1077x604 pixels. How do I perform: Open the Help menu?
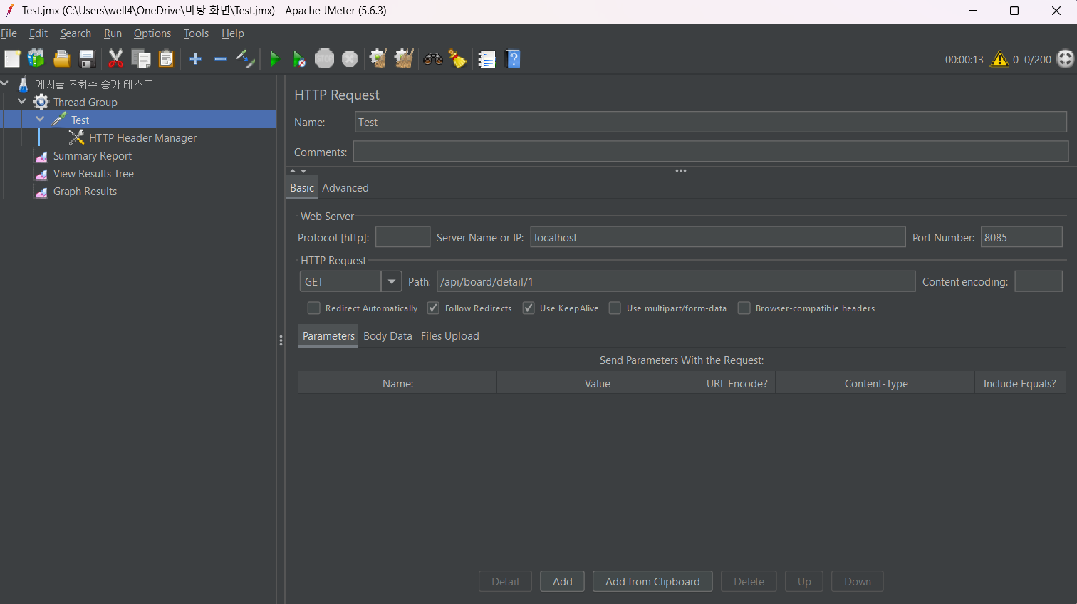(x=232, y=33)
